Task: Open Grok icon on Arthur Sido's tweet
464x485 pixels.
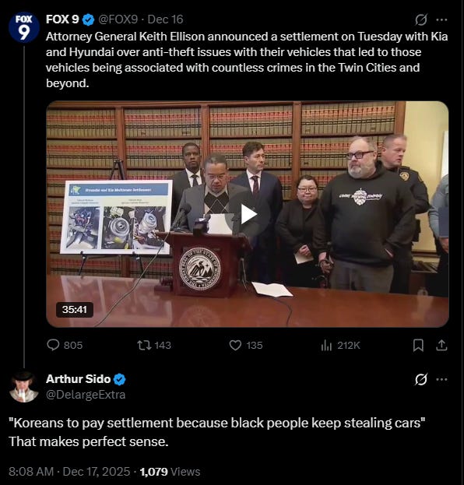Action: [421, 379]
